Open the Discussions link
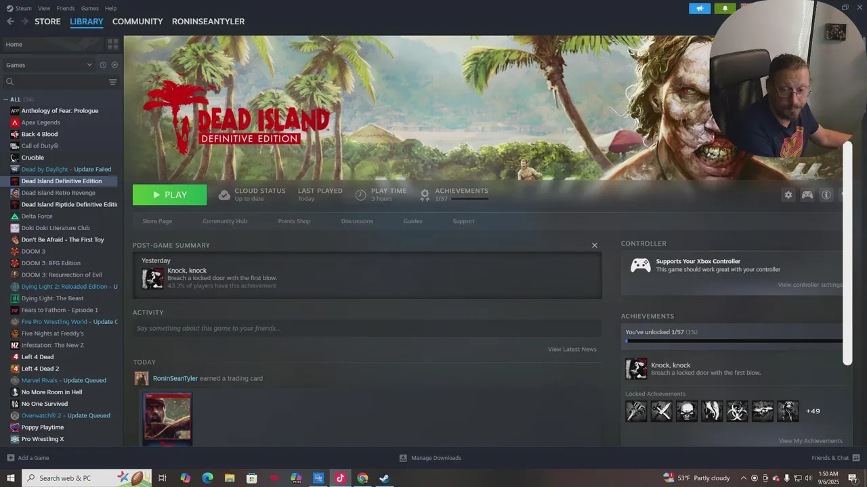Image resolution: width=867 pixels, height=487 pixels. point(357,221)
